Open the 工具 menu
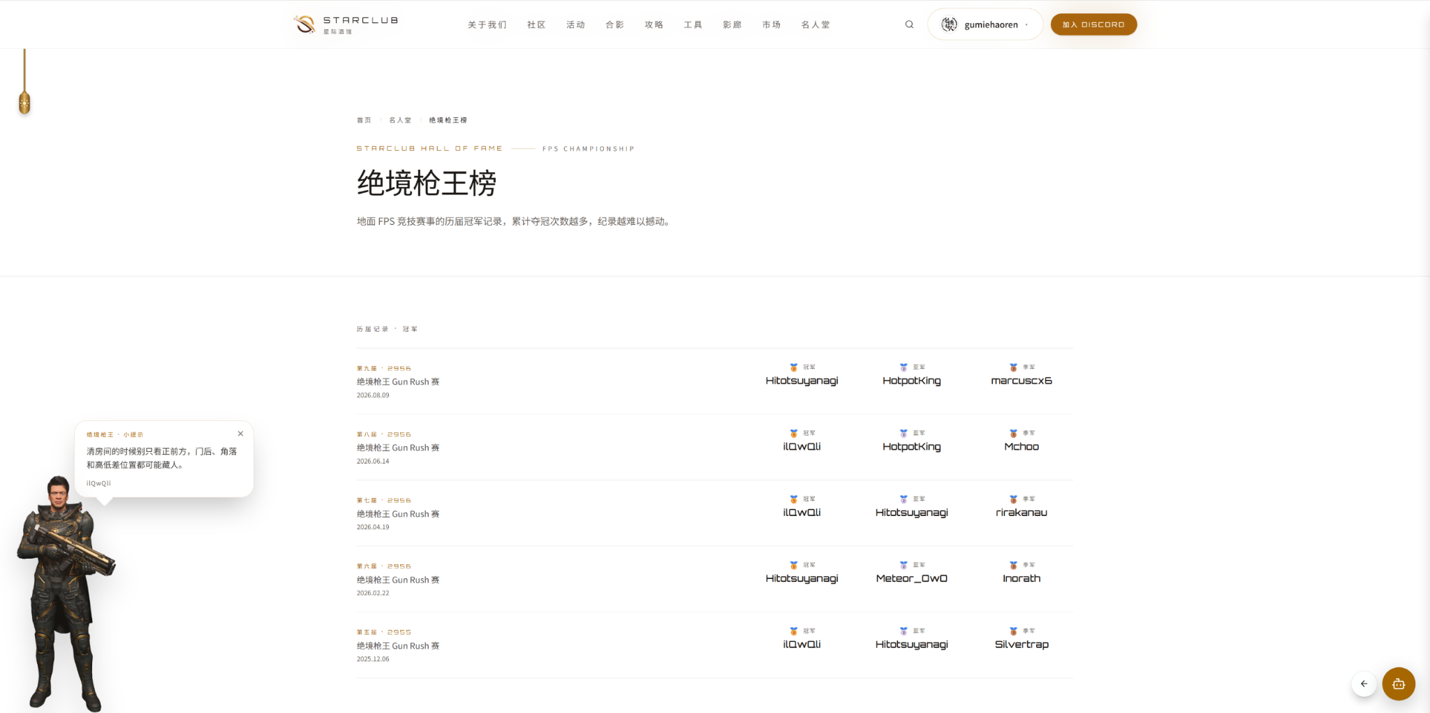This screenshot has width=1430, height=713. pyautogui.click(x=693, y=24)
